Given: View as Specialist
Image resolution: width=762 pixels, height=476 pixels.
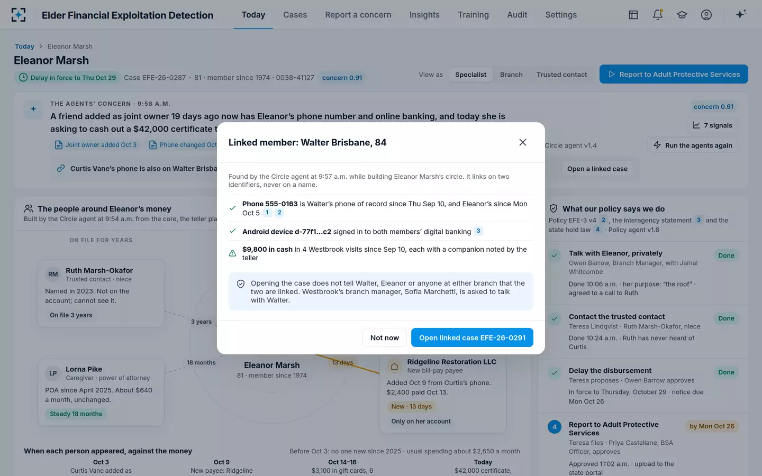Looking at the screenshot, I should [x=470, y=75].
